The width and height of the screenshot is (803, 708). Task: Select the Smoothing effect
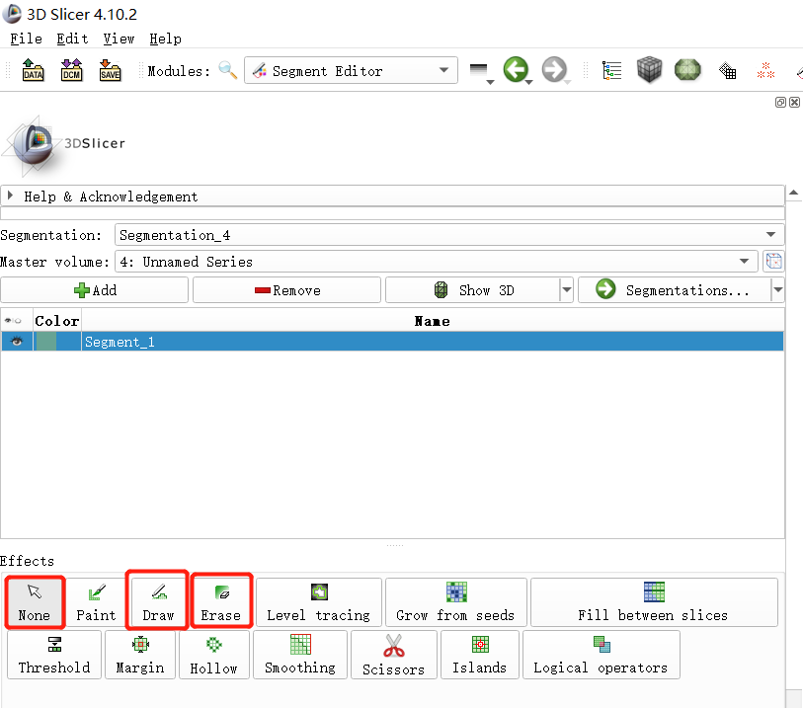click(300, 655)
